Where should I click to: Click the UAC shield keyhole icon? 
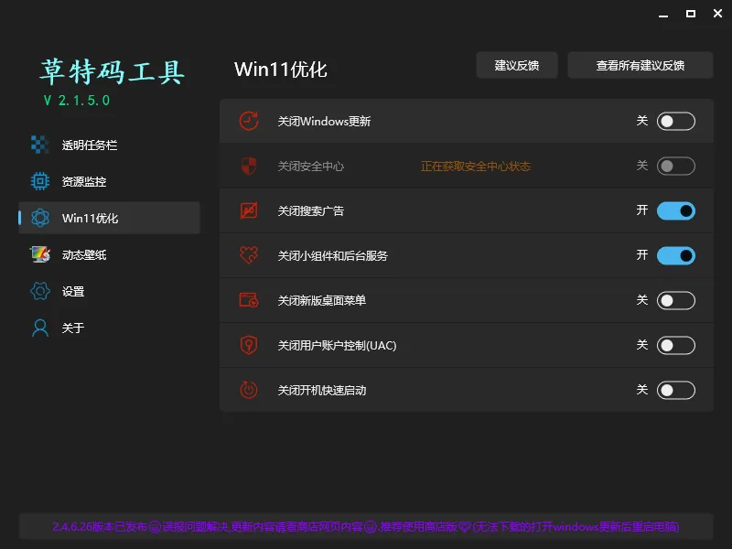tap(249, 345)
